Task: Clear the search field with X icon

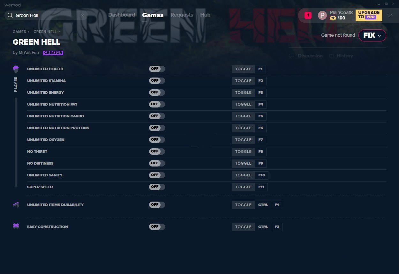Action: 82,15
